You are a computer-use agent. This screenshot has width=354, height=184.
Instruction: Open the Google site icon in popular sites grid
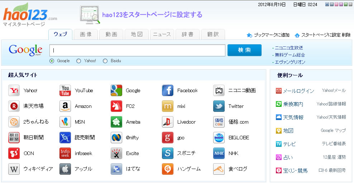click(116, 90)
